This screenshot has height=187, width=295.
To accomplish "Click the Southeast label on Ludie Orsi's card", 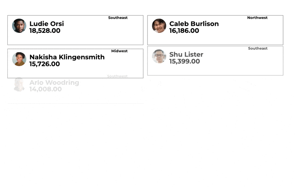I will click(118, 18).
